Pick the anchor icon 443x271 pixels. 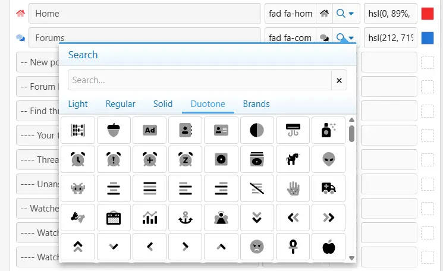coord(186,218)
